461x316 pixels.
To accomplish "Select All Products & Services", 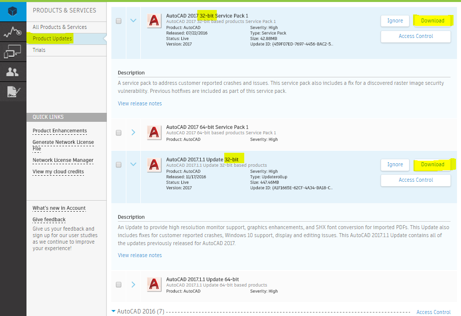I will click(x=59, y=27).
